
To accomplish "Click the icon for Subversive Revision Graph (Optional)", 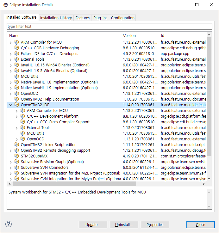I will pyautogui.click(x=17, y=162).
